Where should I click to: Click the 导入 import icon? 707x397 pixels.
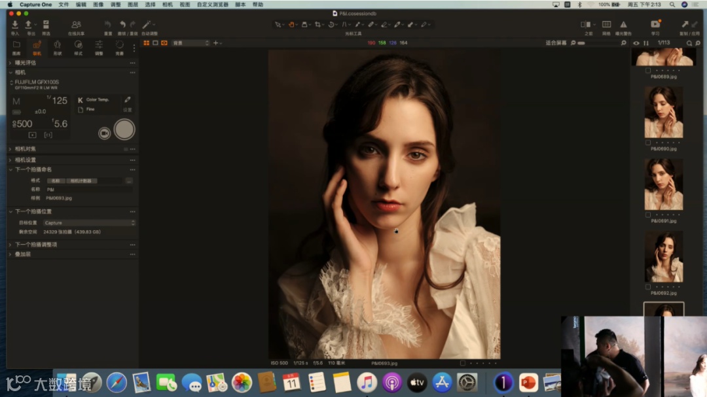pyautogui.click(x=15, y=25)
